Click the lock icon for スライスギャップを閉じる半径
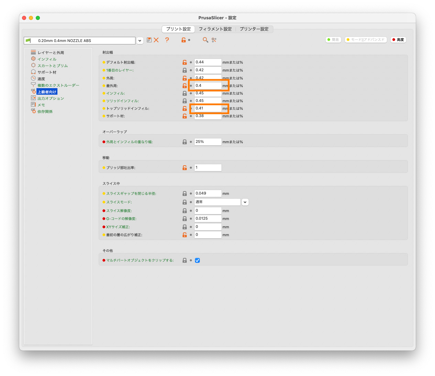The image size is (435, 376). click(x=185, y=194)
